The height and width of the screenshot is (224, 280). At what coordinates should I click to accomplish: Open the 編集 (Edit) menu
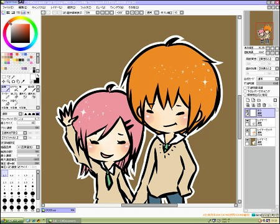22,7
